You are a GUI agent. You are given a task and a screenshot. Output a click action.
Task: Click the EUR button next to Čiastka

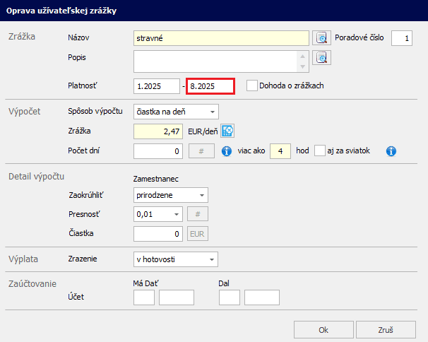(x=198, y=234)
